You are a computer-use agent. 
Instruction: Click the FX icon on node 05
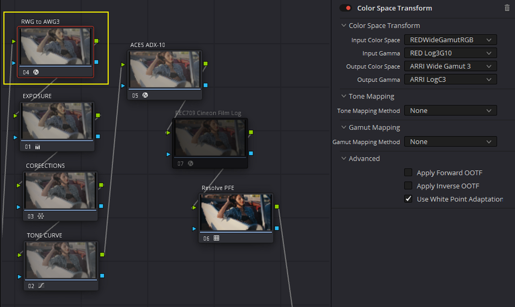[x=145, y=95]
